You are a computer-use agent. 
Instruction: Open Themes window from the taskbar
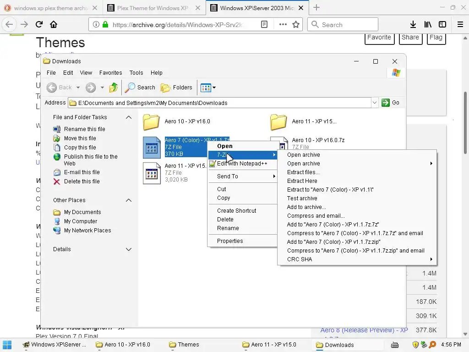(x=184, y=345)
